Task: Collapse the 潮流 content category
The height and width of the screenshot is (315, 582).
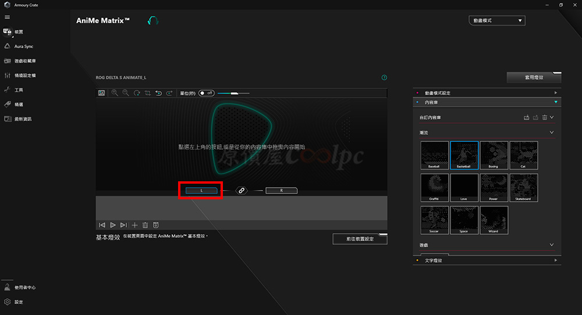Action: click(x=551, y=133)
